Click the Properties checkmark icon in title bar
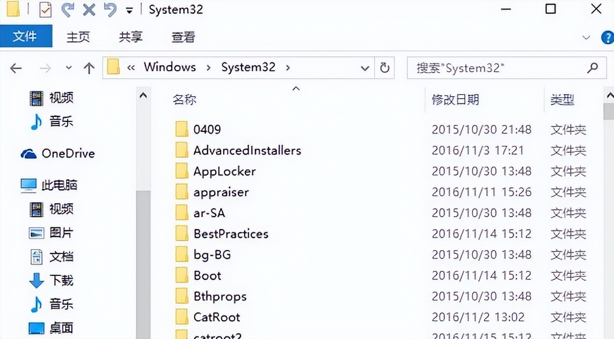Image resolution: width=614 pixels, height=339 pixels. pos(45,9)
